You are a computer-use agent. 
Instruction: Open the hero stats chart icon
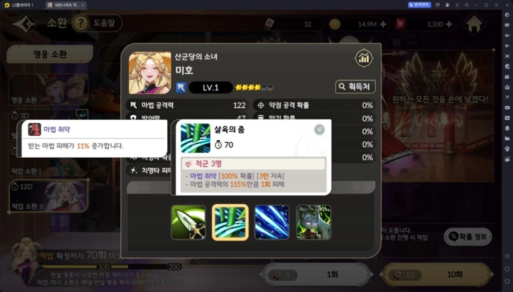[x=364, y=58]
